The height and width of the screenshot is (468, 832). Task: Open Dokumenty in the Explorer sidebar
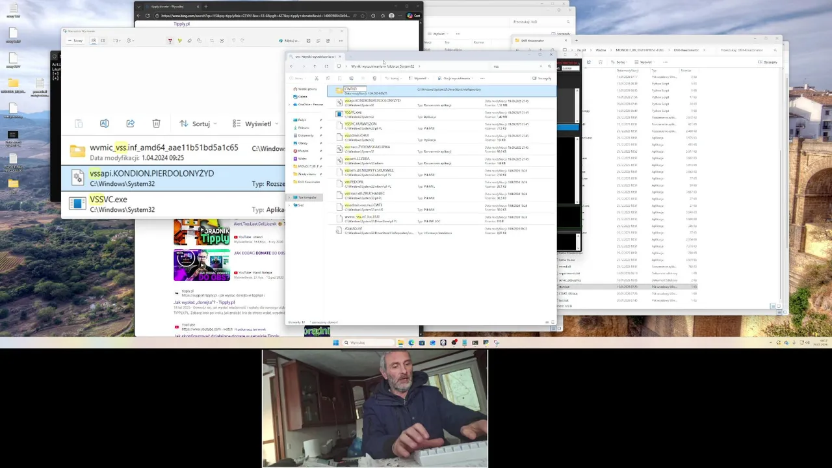coord(305,135)
